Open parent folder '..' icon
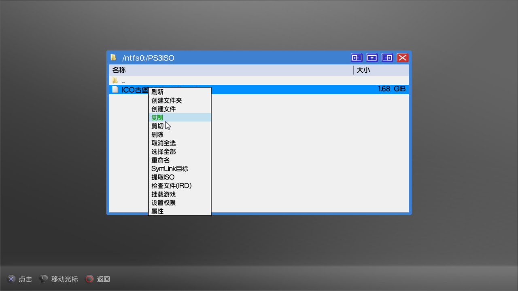 (115, 81)
